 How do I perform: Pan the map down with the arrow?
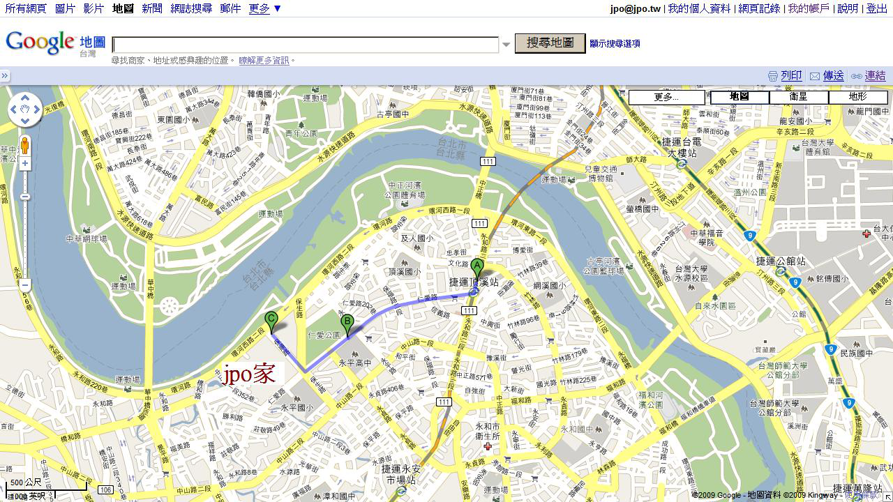(x=25, y=121)
